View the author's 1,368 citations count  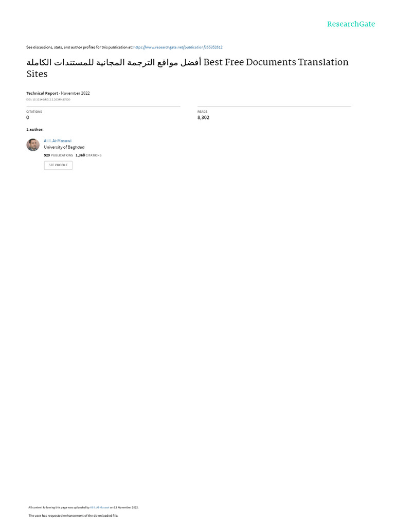tap(88, 155)
